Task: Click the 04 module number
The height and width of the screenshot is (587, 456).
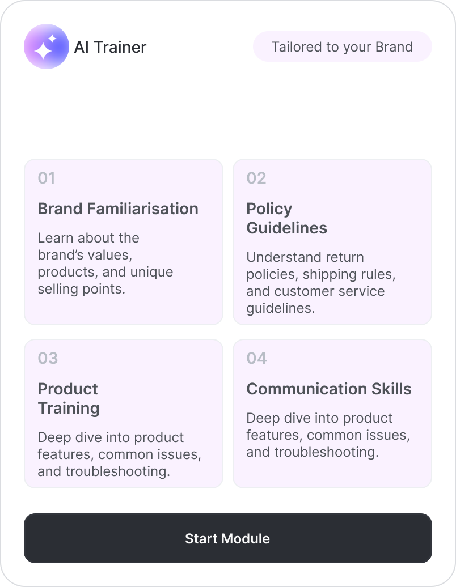Action: (257, 359)
